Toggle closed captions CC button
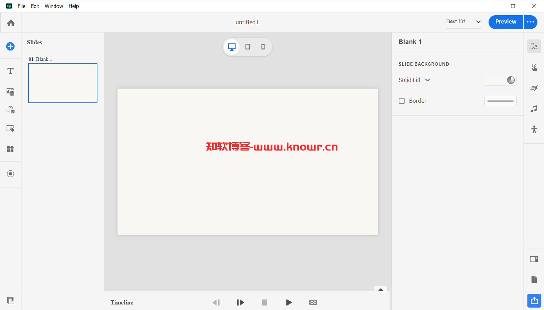Image resolution: width=544 pixels, height=310 pixels. [x=313, y=302]
